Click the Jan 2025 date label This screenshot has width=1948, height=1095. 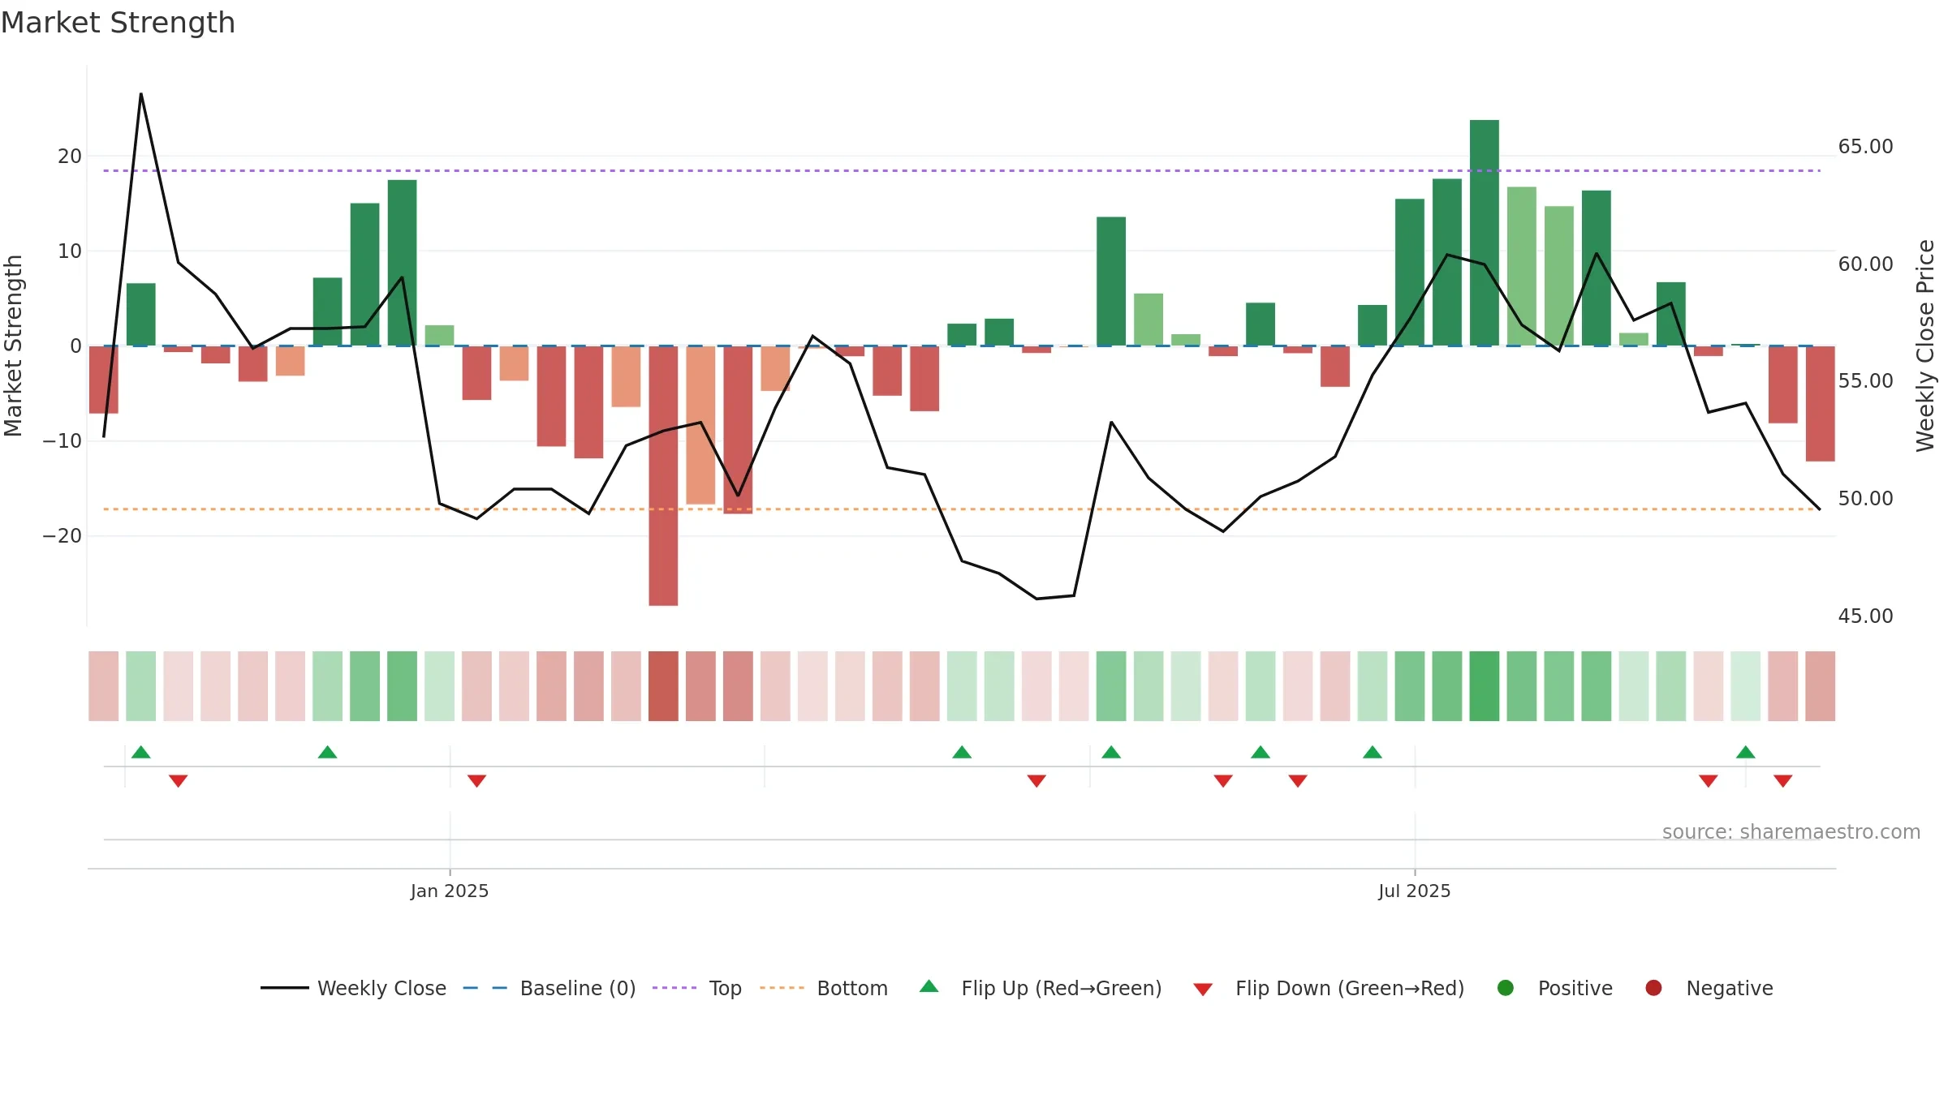[450, 891]
